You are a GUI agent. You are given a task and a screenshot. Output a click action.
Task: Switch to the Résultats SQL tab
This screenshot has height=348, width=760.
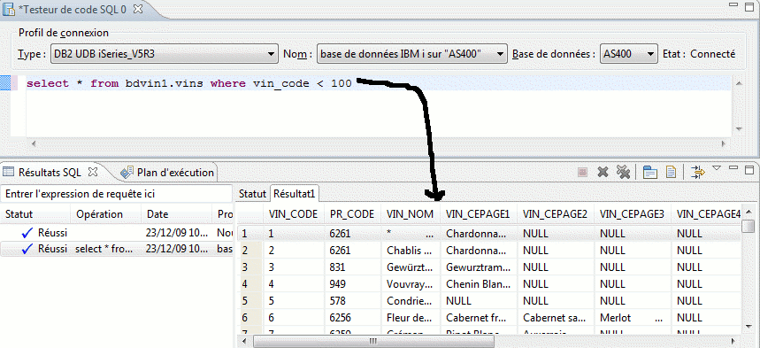[50, 172]
